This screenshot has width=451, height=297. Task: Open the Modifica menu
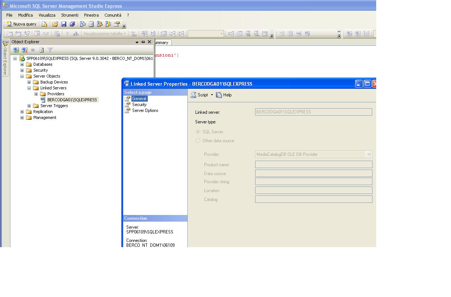(x=26, y=15)
